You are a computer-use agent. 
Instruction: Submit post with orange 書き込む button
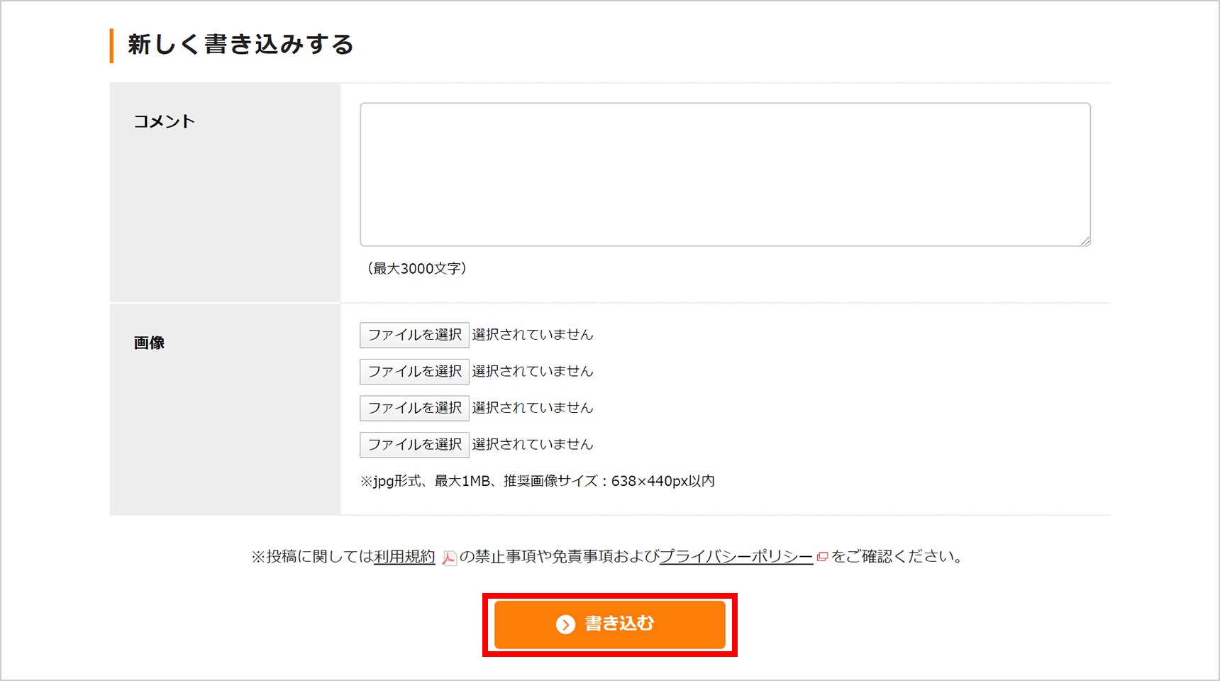610,624
